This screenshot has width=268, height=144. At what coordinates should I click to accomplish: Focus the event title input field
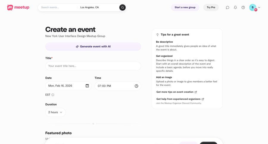click(93, 66)
